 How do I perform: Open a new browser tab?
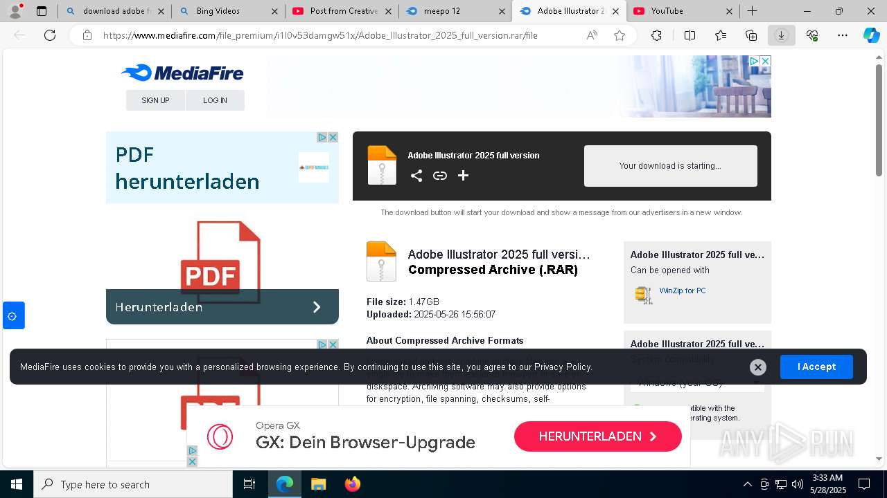(752, 11)
